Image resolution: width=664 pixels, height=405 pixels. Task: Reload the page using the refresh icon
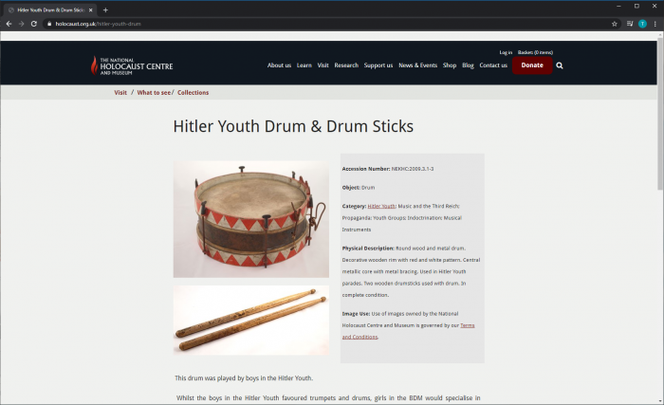pos(34,24)
